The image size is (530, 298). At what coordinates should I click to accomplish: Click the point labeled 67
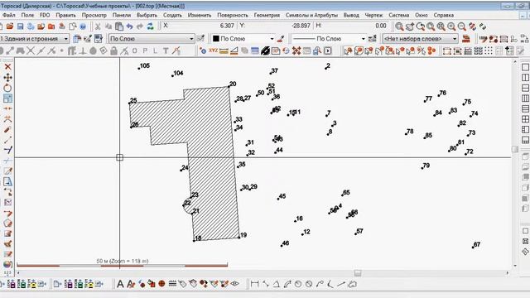coord(473,248)
